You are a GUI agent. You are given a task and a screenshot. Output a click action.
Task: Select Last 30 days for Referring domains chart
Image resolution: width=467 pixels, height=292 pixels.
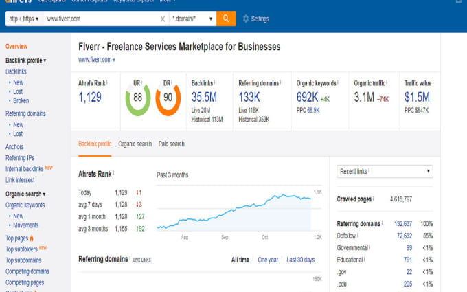click(x=301, y=260)
